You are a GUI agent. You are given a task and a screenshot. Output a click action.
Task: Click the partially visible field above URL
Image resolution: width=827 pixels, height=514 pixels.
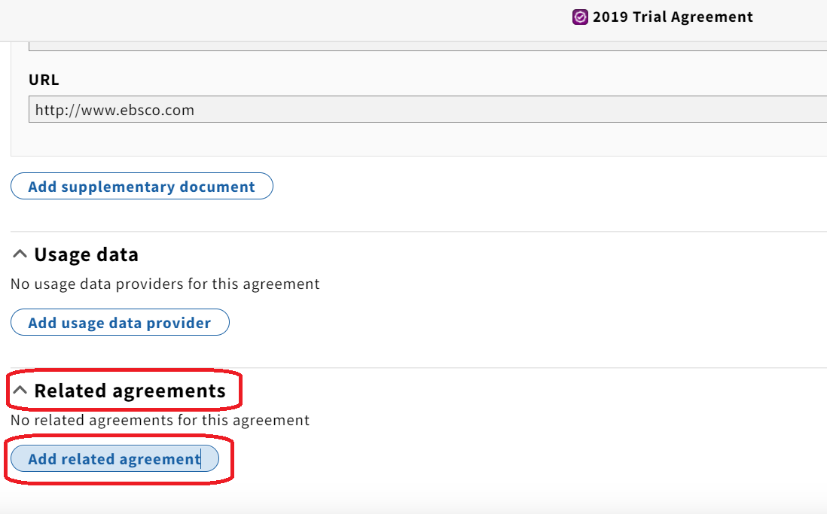point(428,47)
